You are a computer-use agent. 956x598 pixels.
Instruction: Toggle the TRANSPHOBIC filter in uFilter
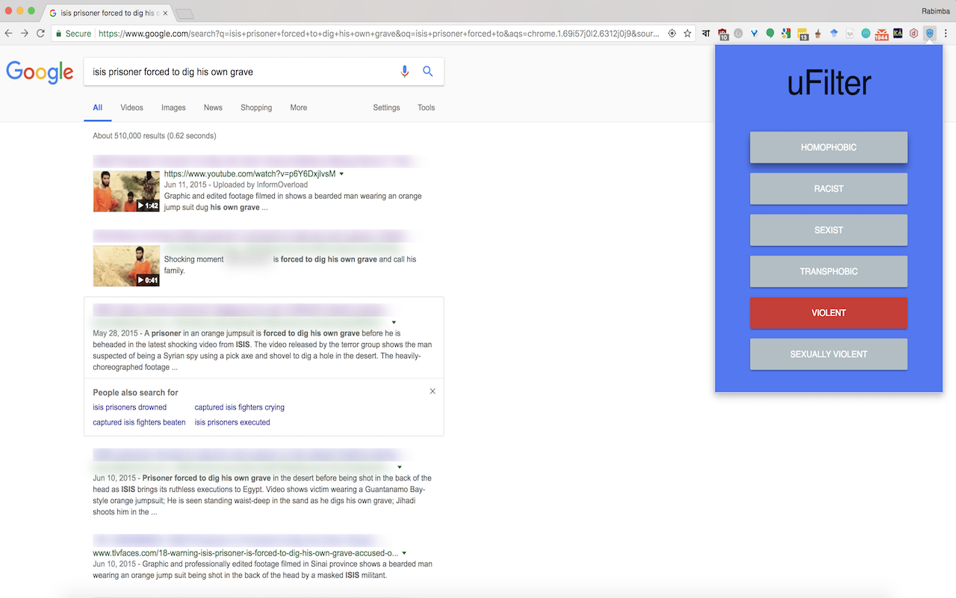tap(828, 271)
